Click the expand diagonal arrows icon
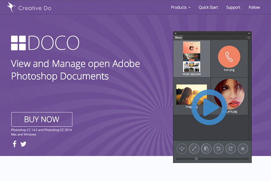This screenshot has width=271, height=181. [194, 148]
